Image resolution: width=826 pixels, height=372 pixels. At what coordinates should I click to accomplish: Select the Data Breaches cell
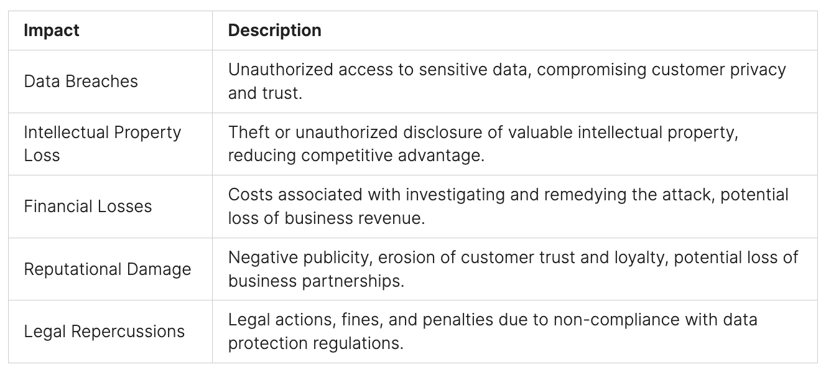click(81, 81)
